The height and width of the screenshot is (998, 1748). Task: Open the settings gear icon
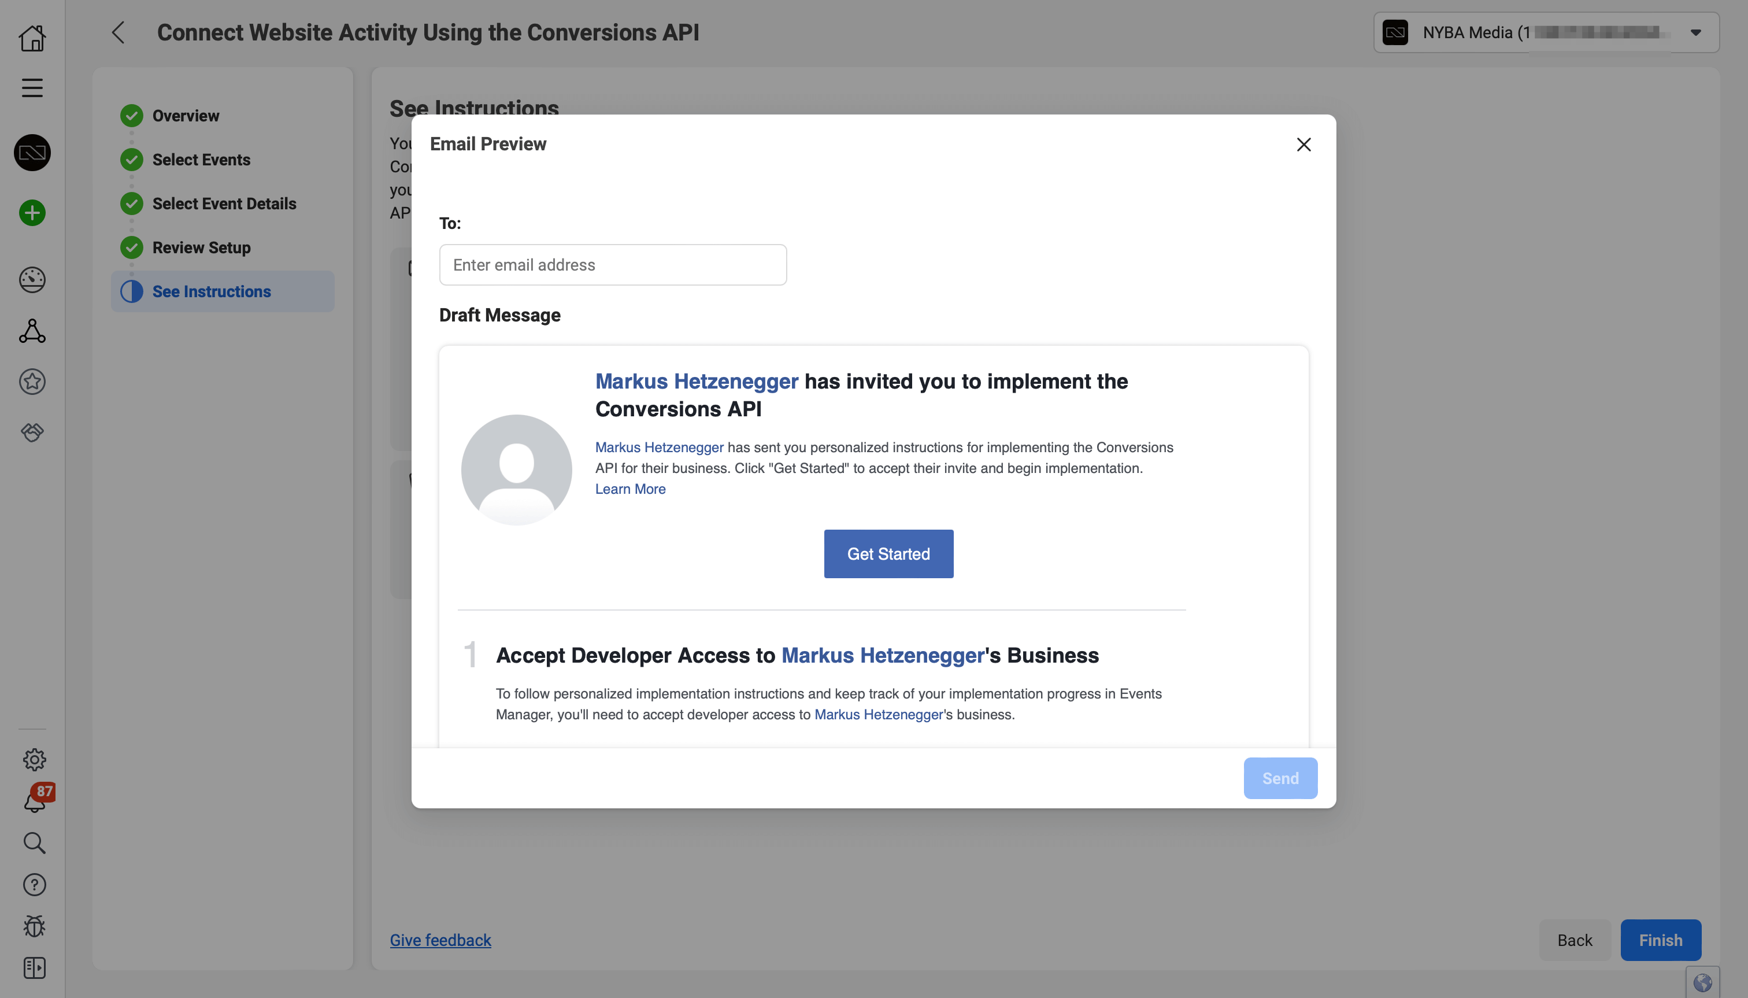point(34,759)
